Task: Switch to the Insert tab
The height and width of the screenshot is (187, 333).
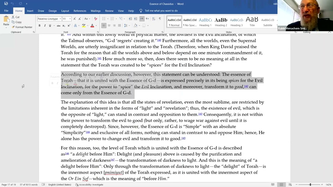Action: [x=30, y=11]
